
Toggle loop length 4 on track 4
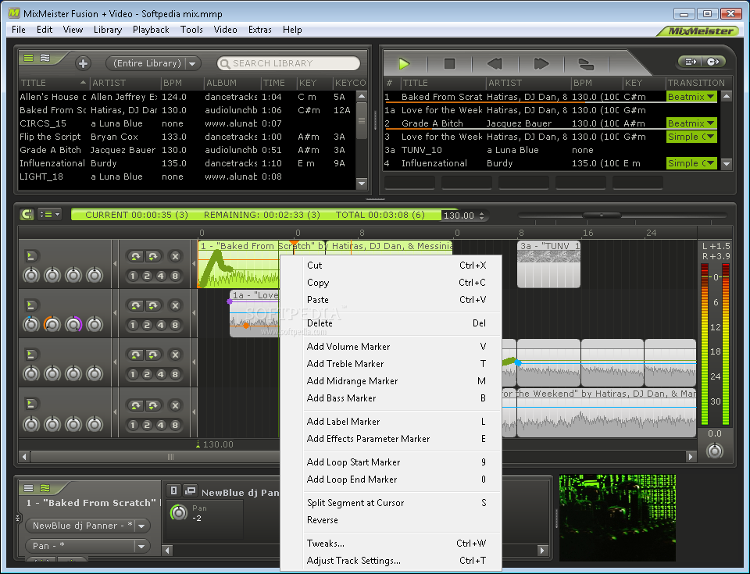click(161, 425)
